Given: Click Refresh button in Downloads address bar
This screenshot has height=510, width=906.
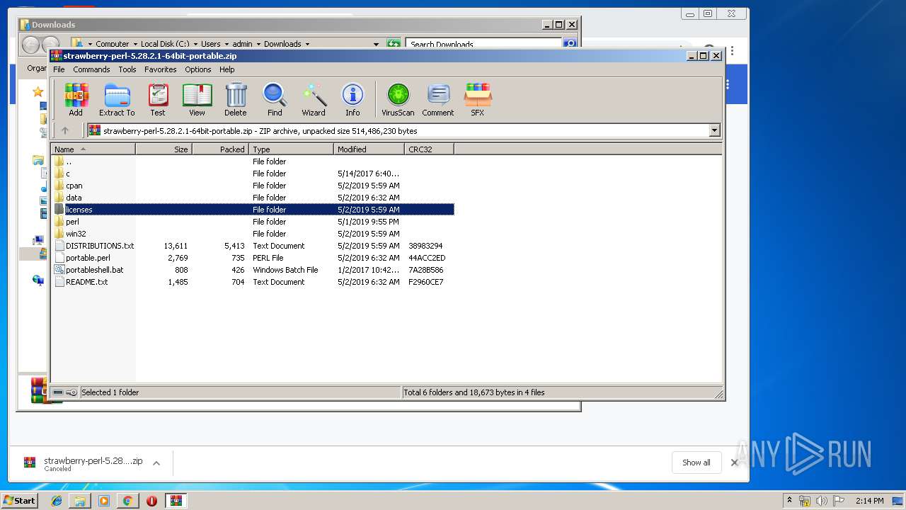Looking at the screenshot, I should pos(394,44).
